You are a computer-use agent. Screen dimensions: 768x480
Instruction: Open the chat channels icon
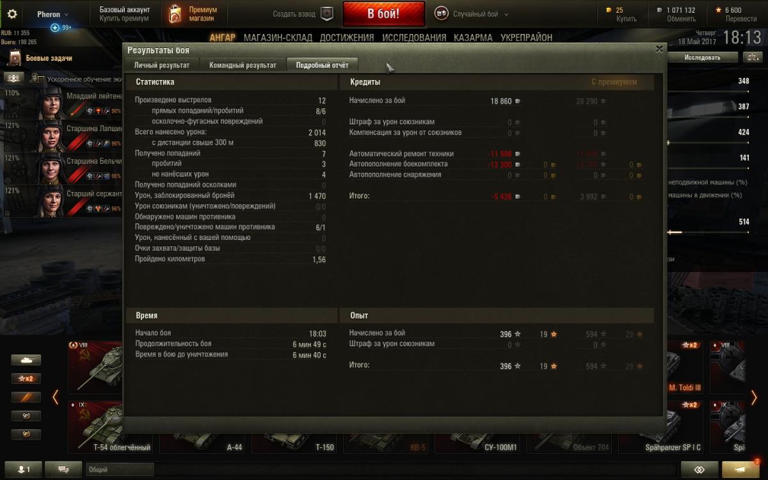click(64, 469)
